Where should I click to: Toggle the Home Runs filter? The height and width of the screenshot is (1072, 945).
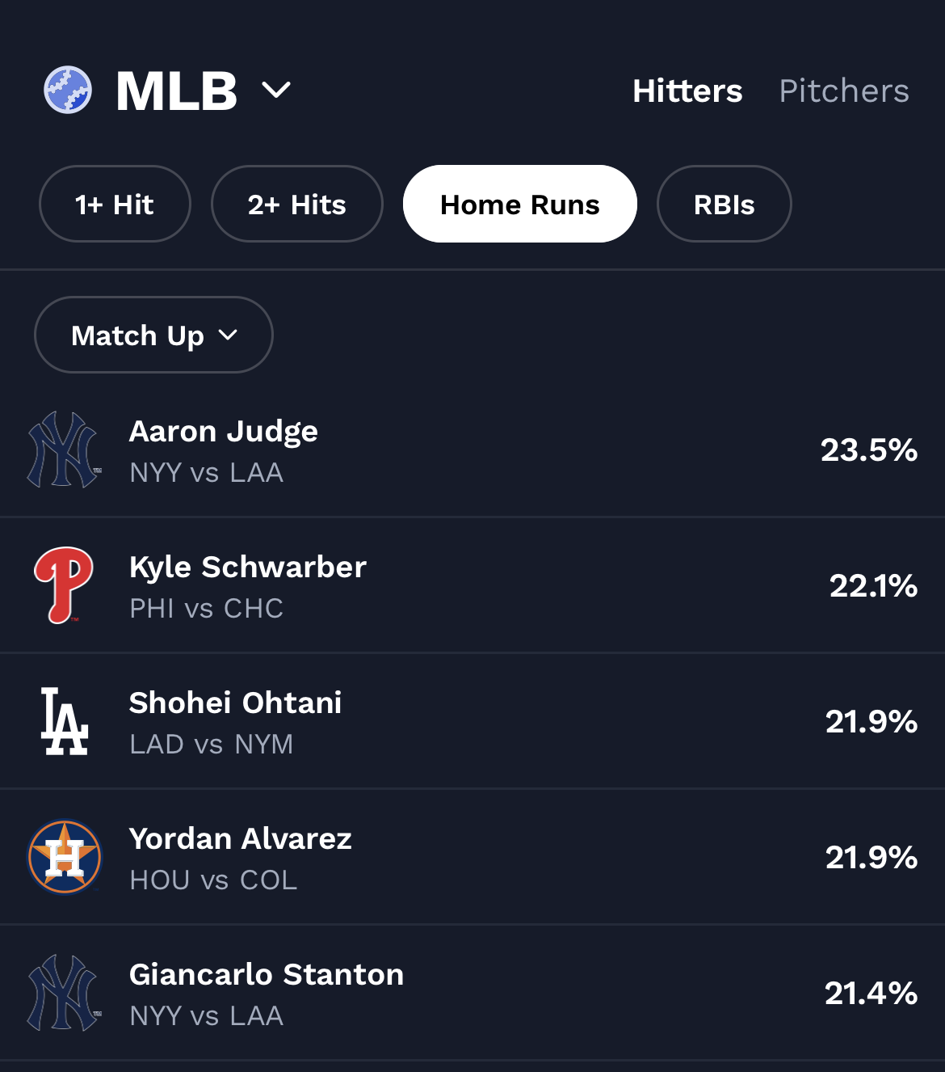click(519, 204)
